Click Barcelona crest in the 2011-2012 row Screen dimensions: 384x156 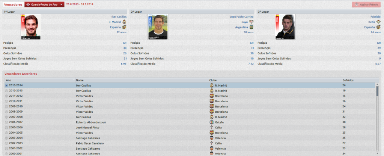[212, 96]
